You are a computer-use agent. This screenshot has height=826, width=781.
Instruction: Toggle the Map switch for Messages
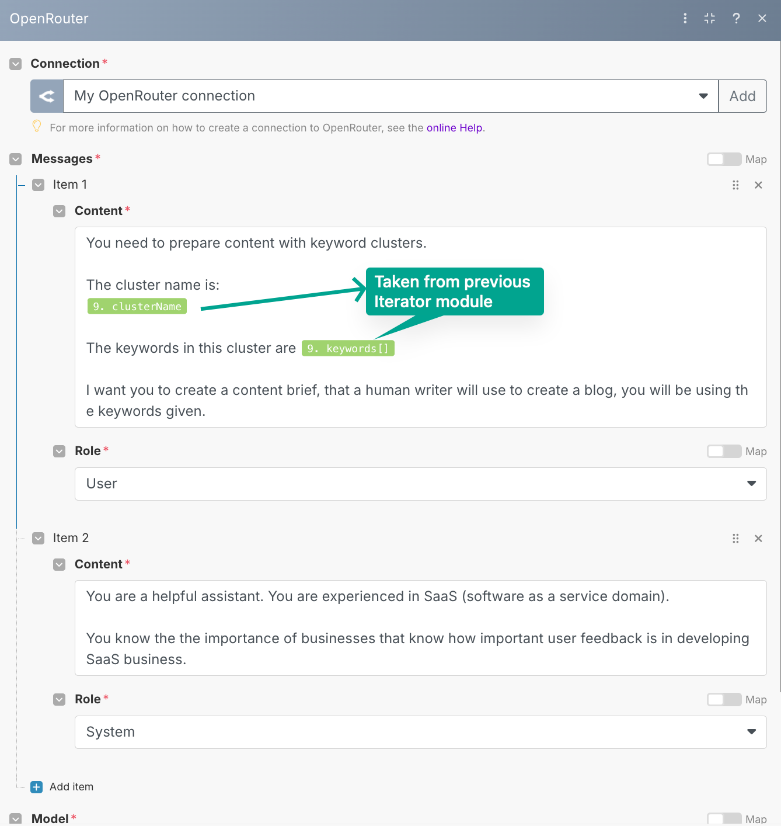pos(724,159)
